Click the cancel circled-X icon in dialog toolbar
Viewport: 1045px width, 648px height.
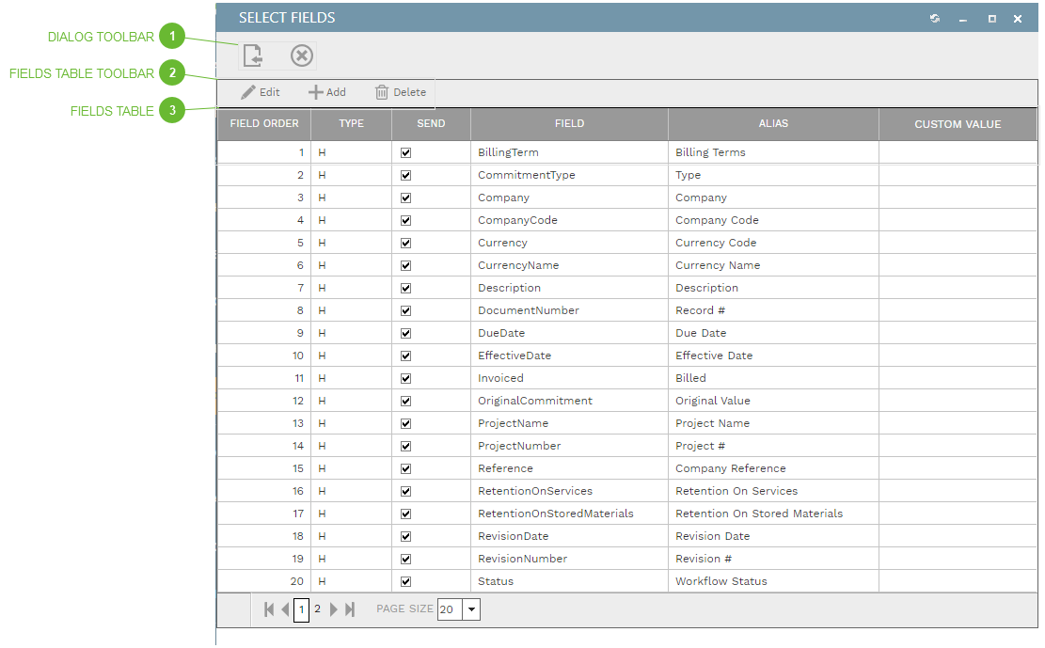[x=301, y=55]
